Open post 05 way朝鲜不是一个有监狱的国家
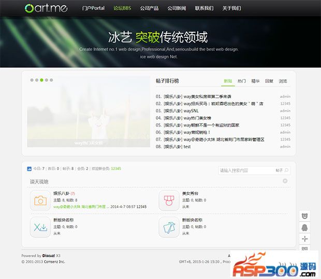 coord(211,125)
